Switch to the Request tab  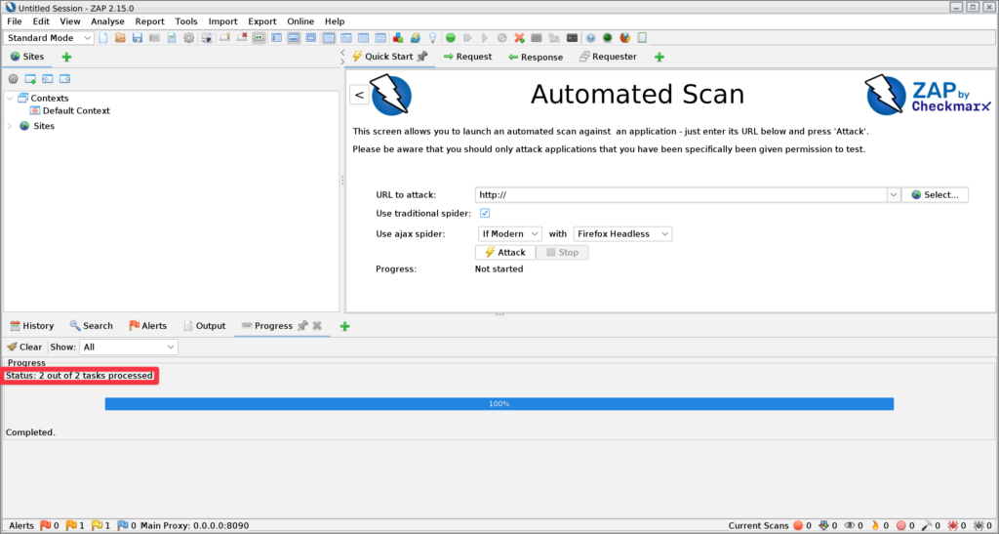click(467, 57)
